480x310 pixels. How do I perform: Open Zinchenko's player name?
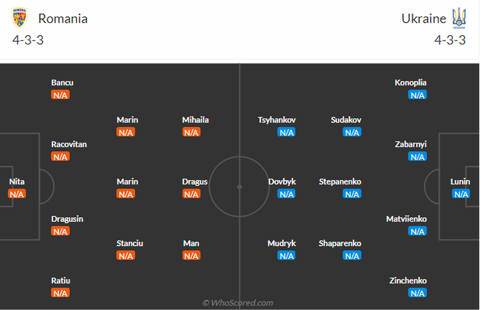point(408,281)
